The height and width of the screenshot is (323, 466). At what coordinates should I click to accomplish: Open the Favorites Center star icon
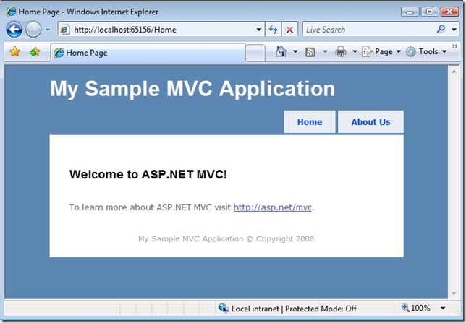point(14,51)
